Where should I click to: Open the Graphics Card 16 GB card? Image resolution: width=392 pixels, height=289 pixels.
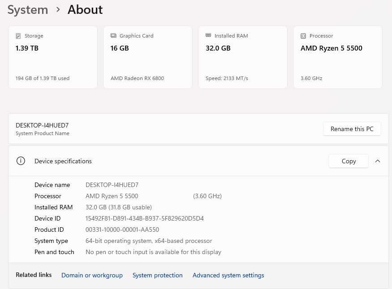(x=148, y=57)
